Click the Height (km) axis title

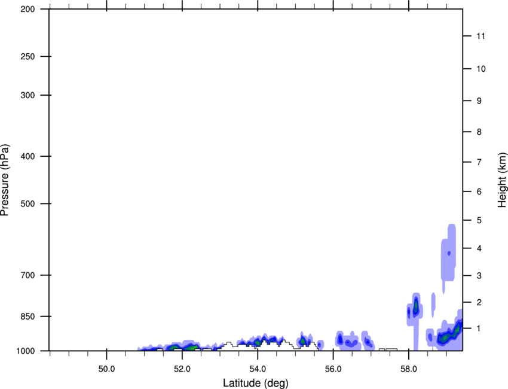(502, 180)
